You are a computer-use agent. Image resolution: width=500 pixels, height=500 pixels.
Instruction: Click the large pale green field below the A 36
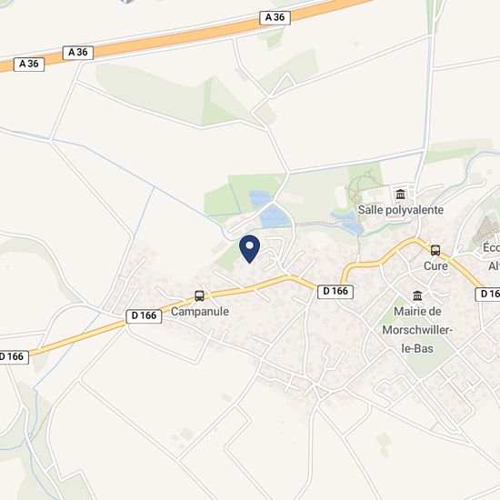point(153,93)
